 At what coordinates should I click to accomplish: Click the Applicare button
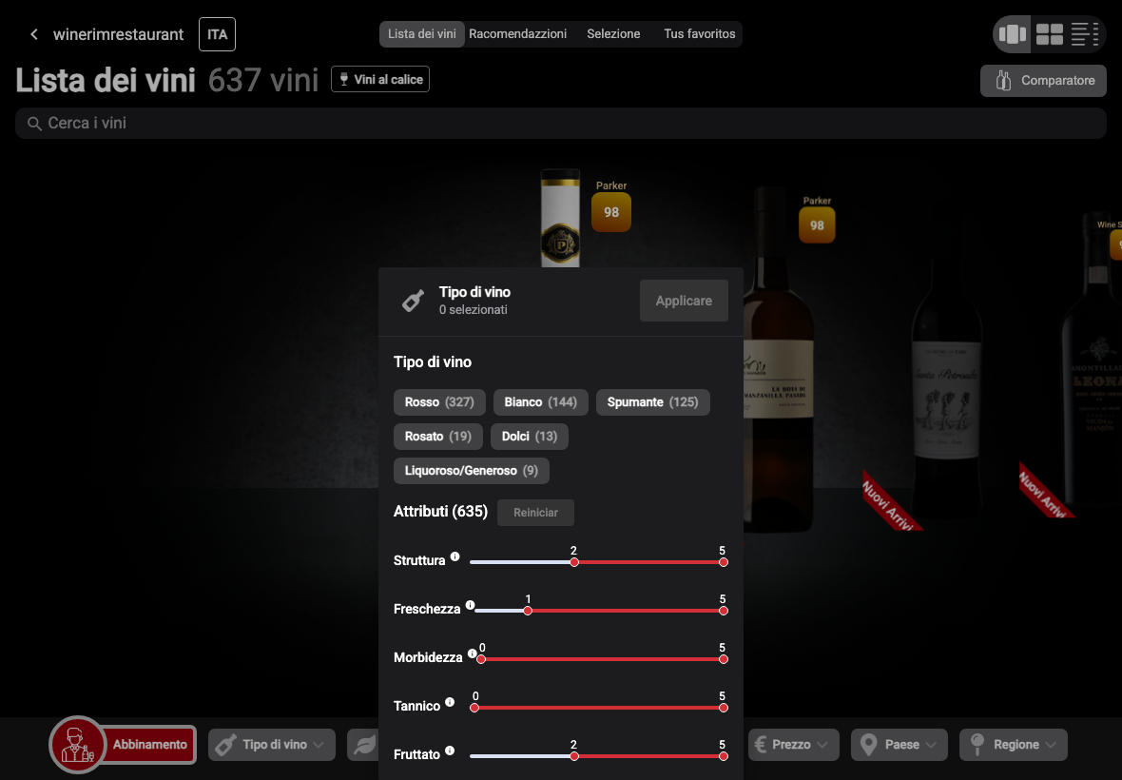684,301
